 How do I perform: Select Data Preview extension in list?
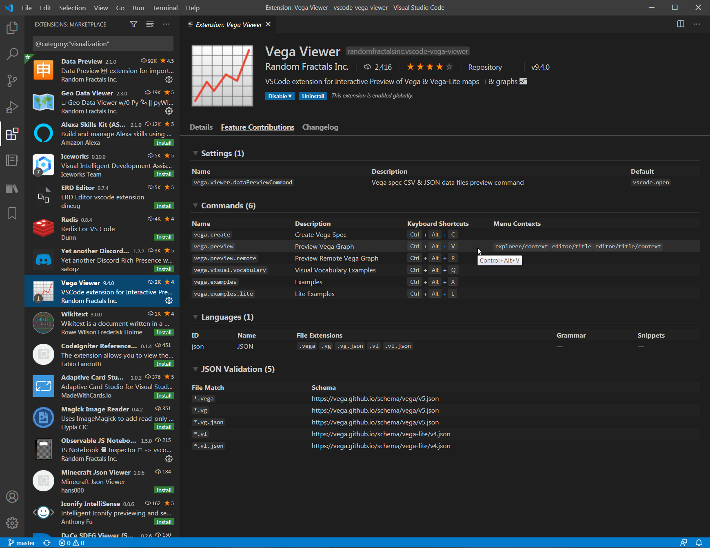click(102, 70)
